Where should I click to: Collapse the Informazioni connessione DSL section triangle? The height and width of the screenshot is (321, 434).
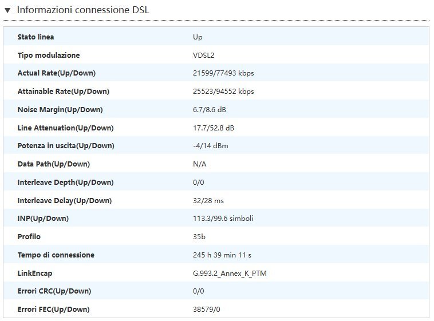[7, 10]
